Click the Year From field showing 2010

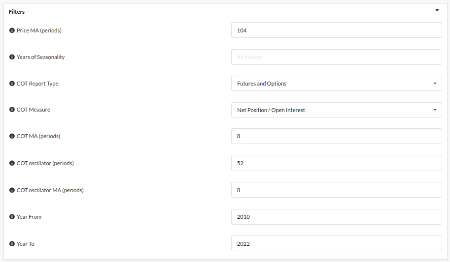click(336, 217)
